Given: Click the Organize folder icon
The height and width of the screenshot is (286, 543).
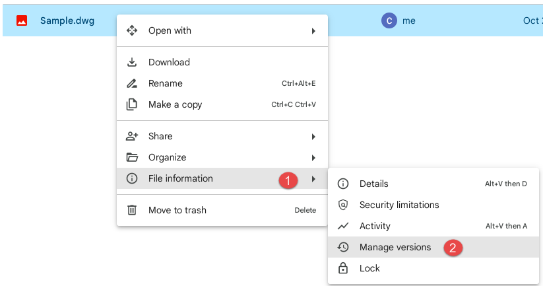Looking at the screenshot, I should tap(131, 157).
